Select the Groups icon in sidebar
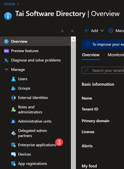Image resolution: width=124 pixels, height=169 pixels. coord(14,88)
